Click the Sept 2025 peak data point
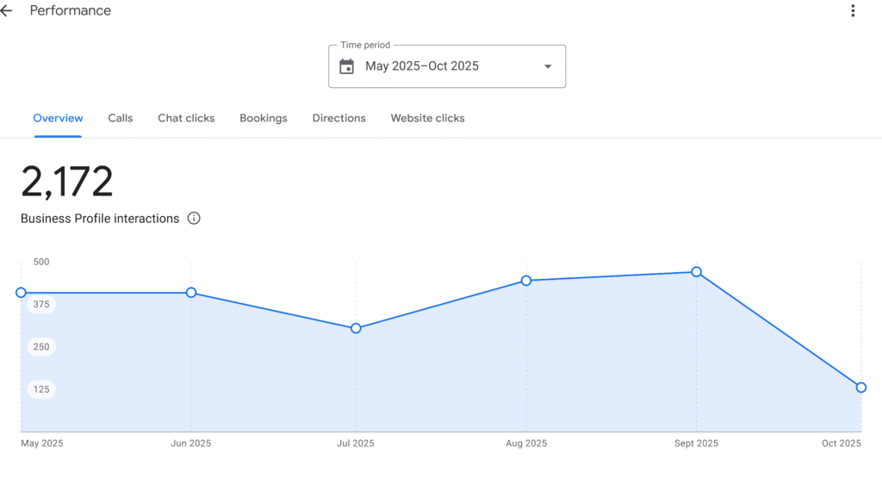This screenshot has height=477, width=882. 696,272
